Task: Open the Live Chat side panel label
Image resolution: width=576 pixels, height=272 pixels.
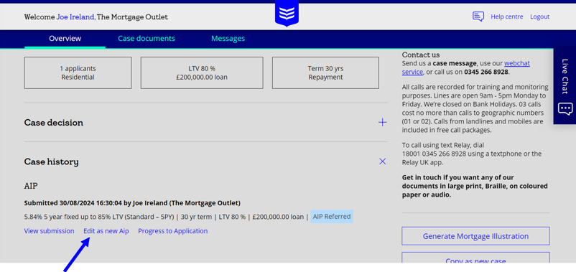Action: click(565, 77)
